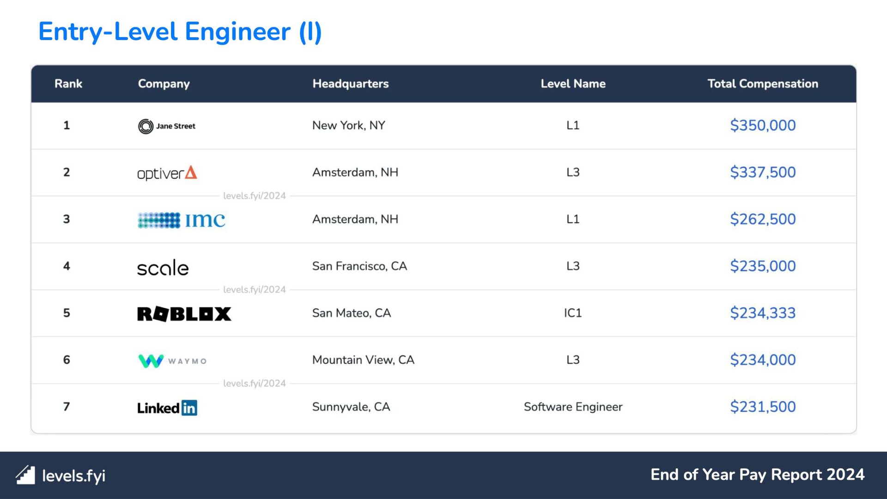Click the Software Engineer level name
Image resolution: width=887 pixels, height=499 pixels.
tap(573, 407)
